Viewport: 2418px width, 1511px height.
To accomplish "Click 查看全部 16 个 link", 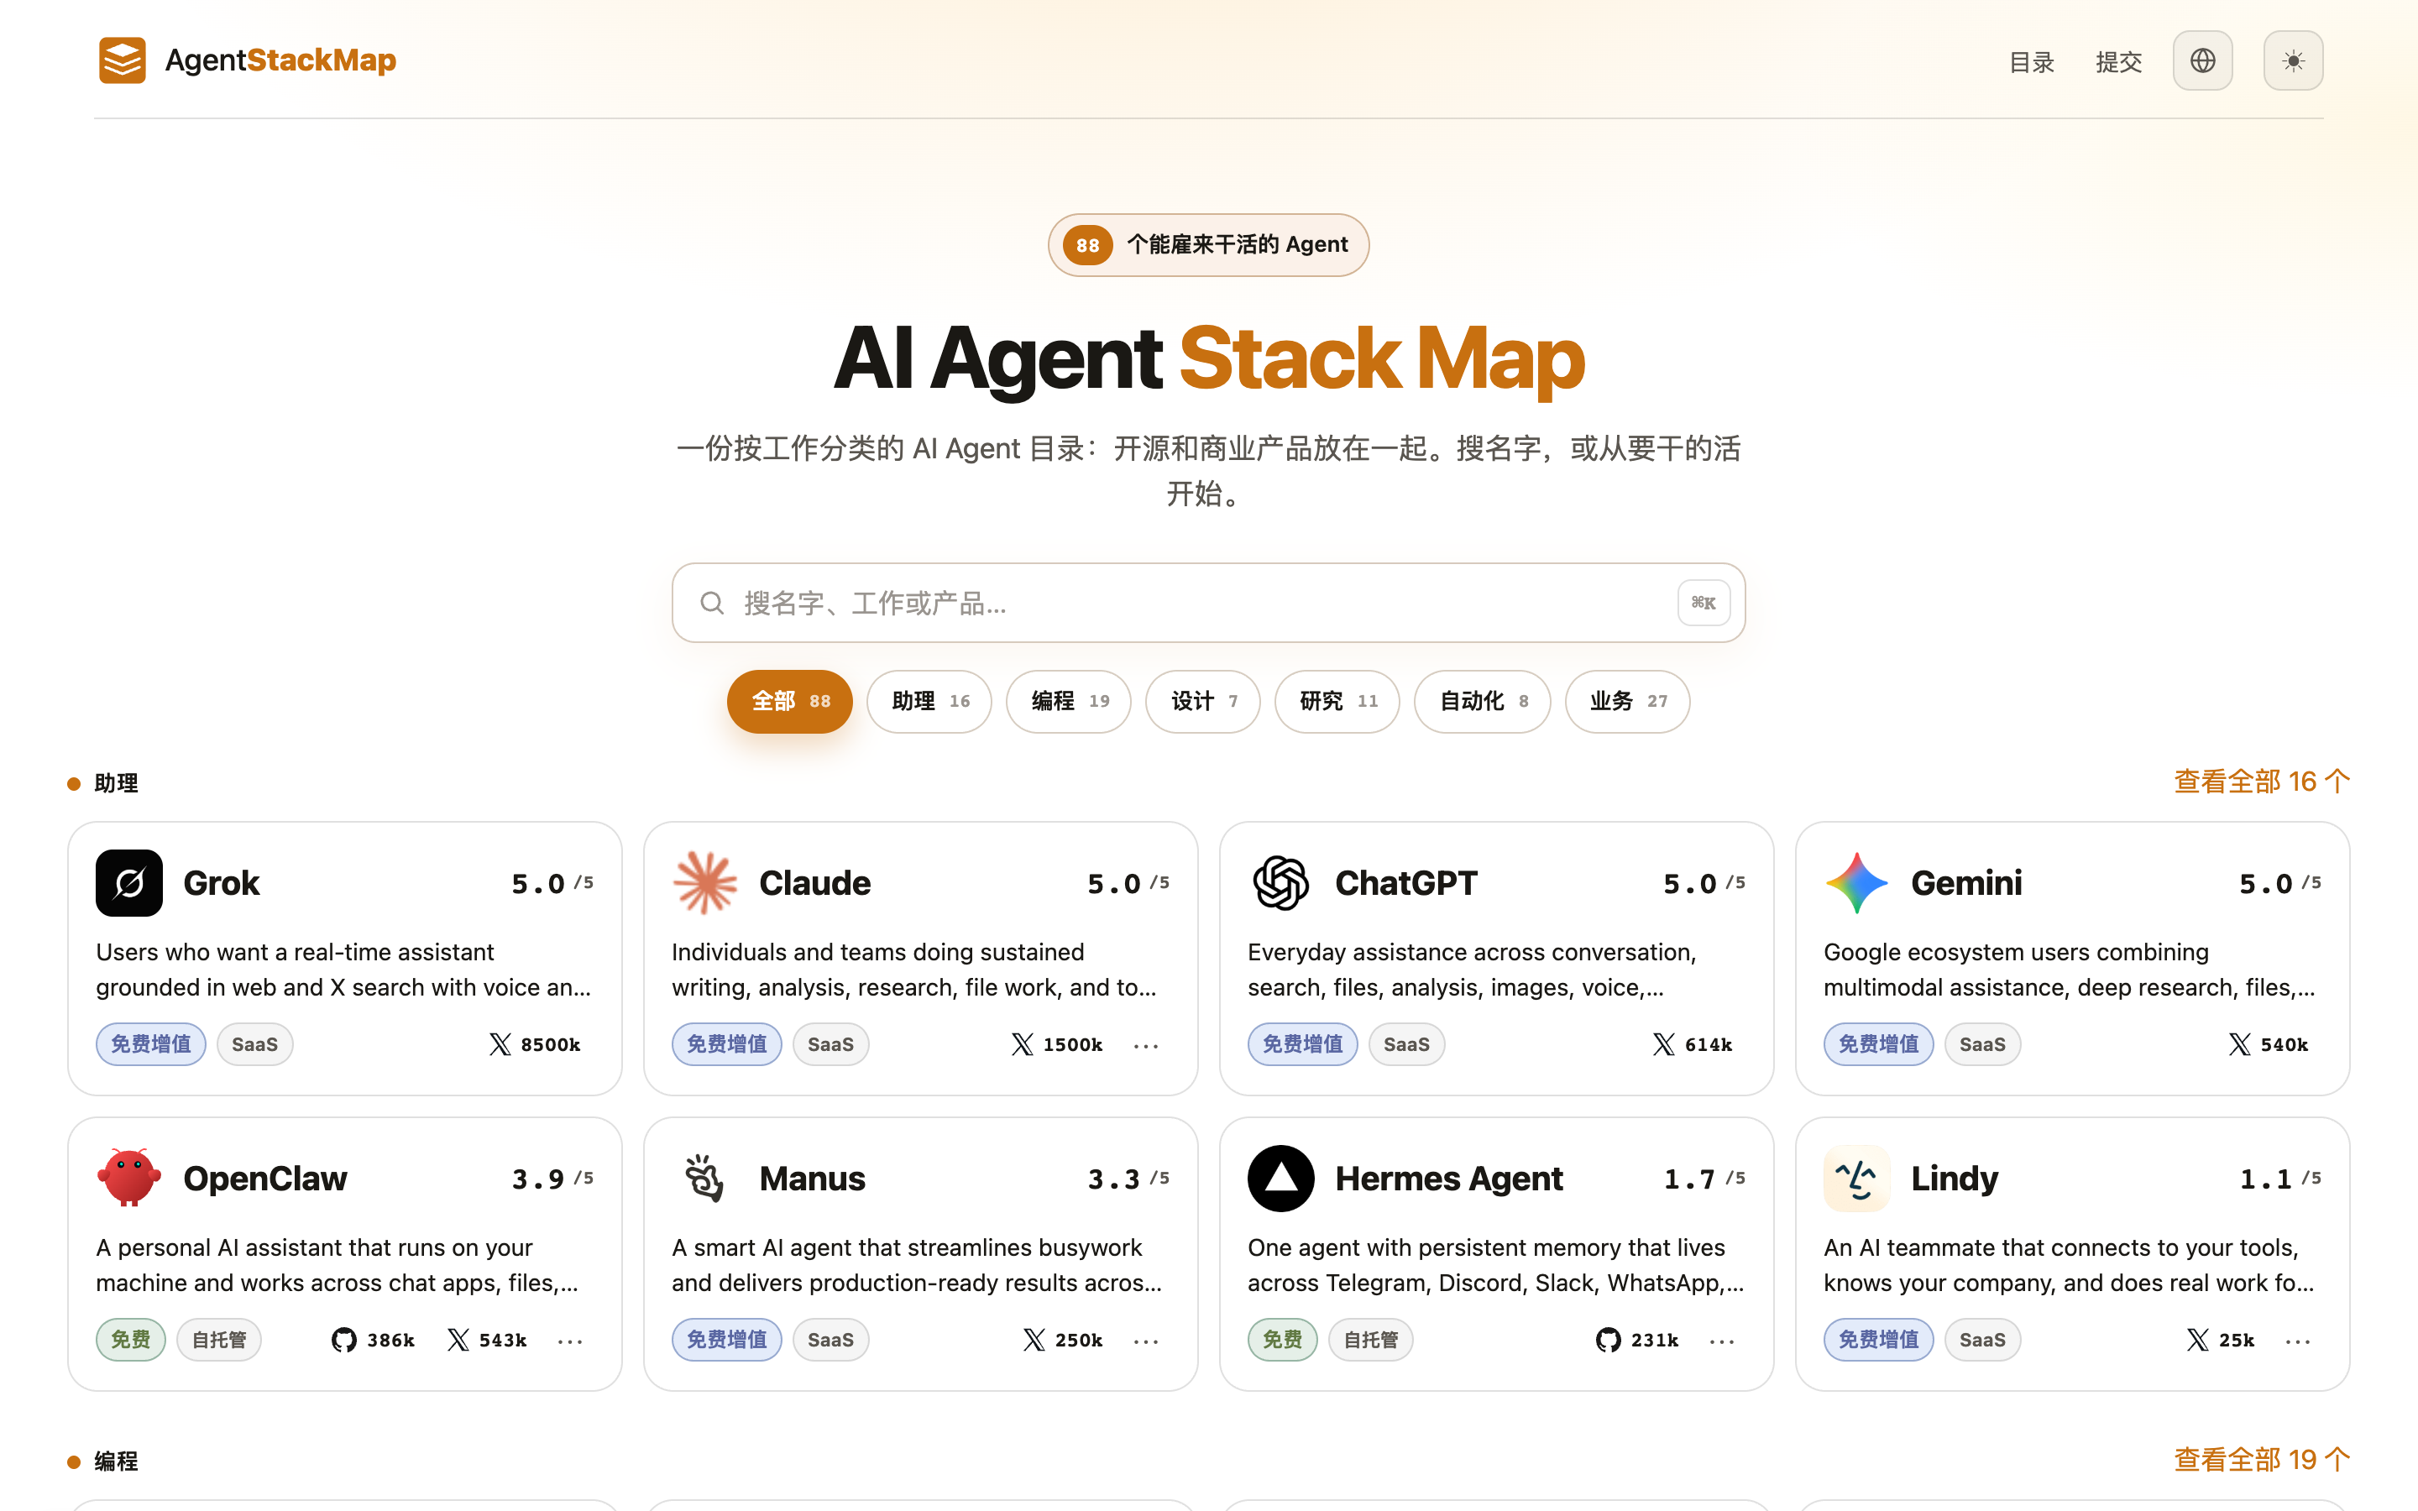I will [x=2261, y=782].
